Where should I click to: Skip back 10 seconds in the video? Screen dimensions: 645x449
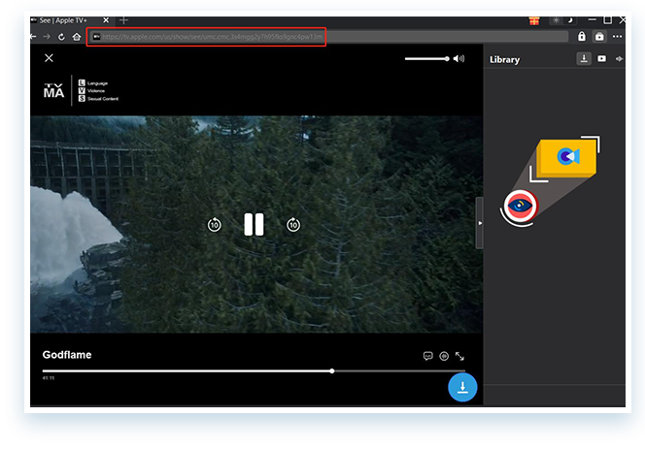coord(215,225)
